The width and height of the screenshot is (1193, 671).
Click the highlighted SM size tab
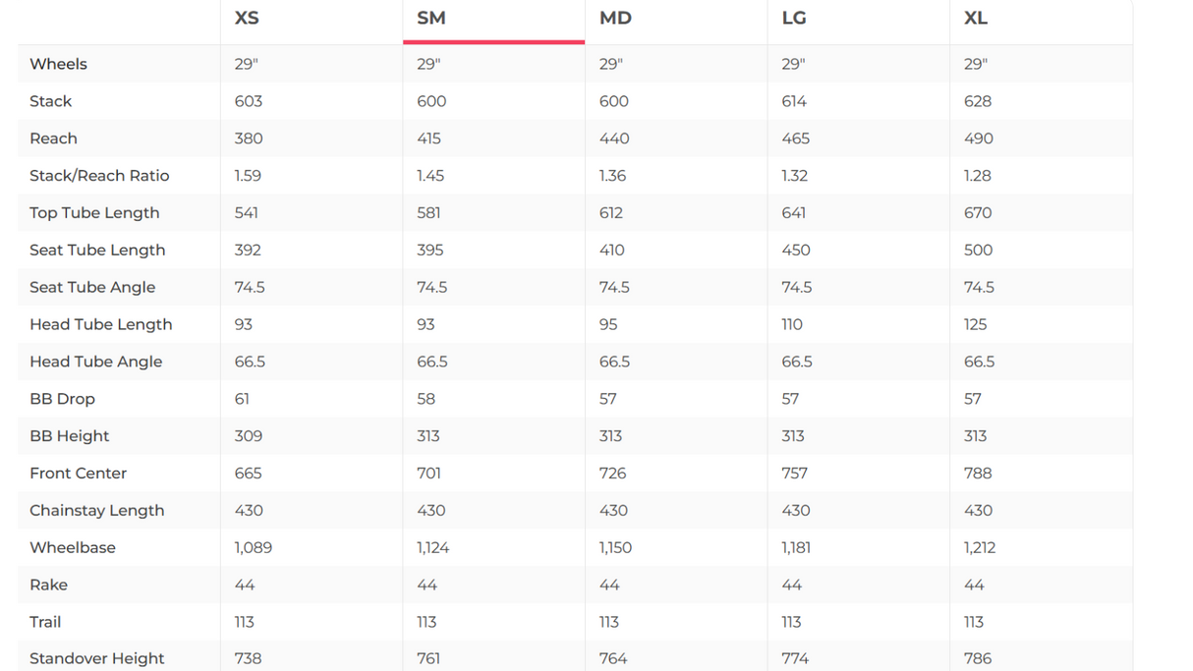[x=431, y=19]
